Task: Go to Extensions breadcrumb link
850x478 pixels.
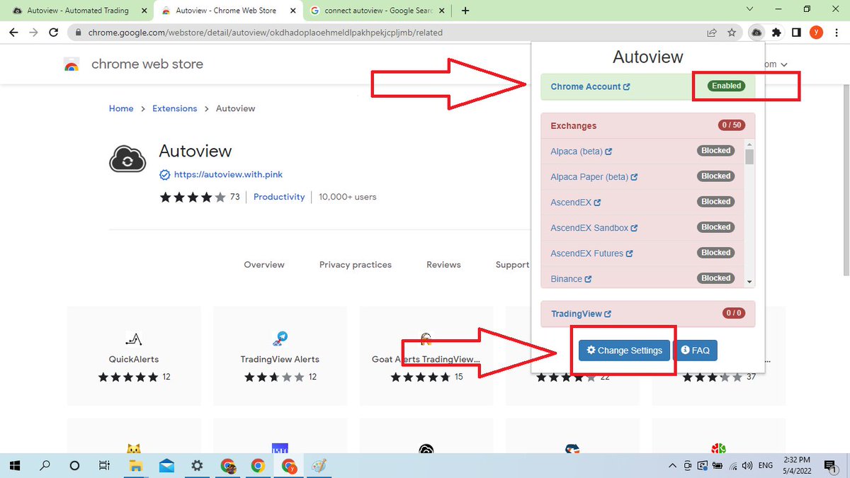Action: [175, 108]
